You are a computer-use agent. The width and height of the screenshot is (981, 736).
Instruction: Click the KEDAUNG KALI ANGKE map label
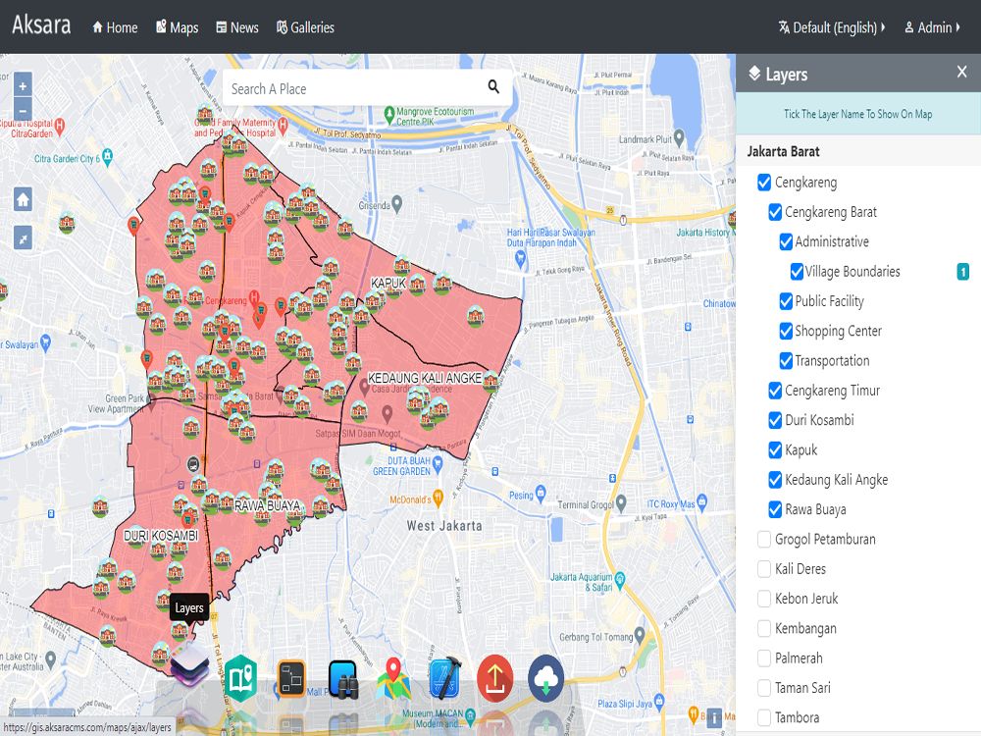click(425, 378)
